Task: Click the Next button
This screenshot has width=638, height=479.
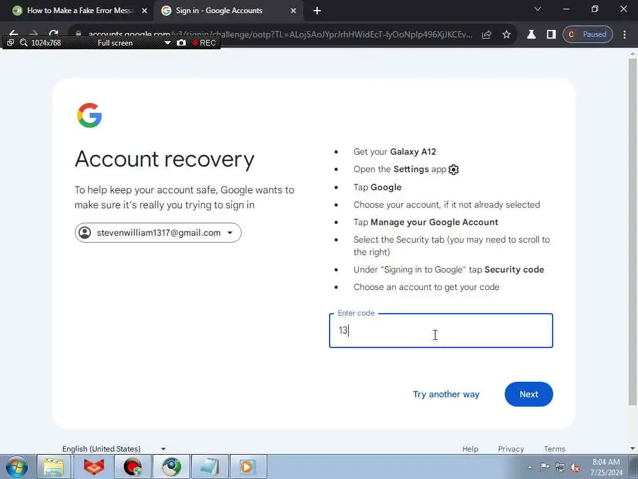Action: click(x=528, y=394)
